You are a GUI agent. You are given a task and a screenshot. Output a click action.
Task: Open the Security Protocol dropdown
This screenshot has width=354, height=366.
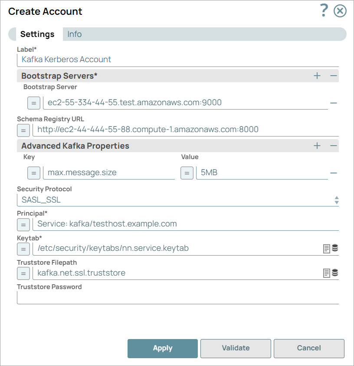click(x=337, y=200)
